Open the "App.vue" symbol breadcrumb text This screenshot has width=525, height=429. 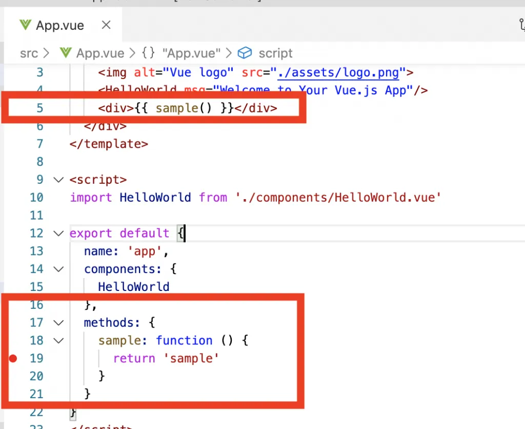point(191,53)
